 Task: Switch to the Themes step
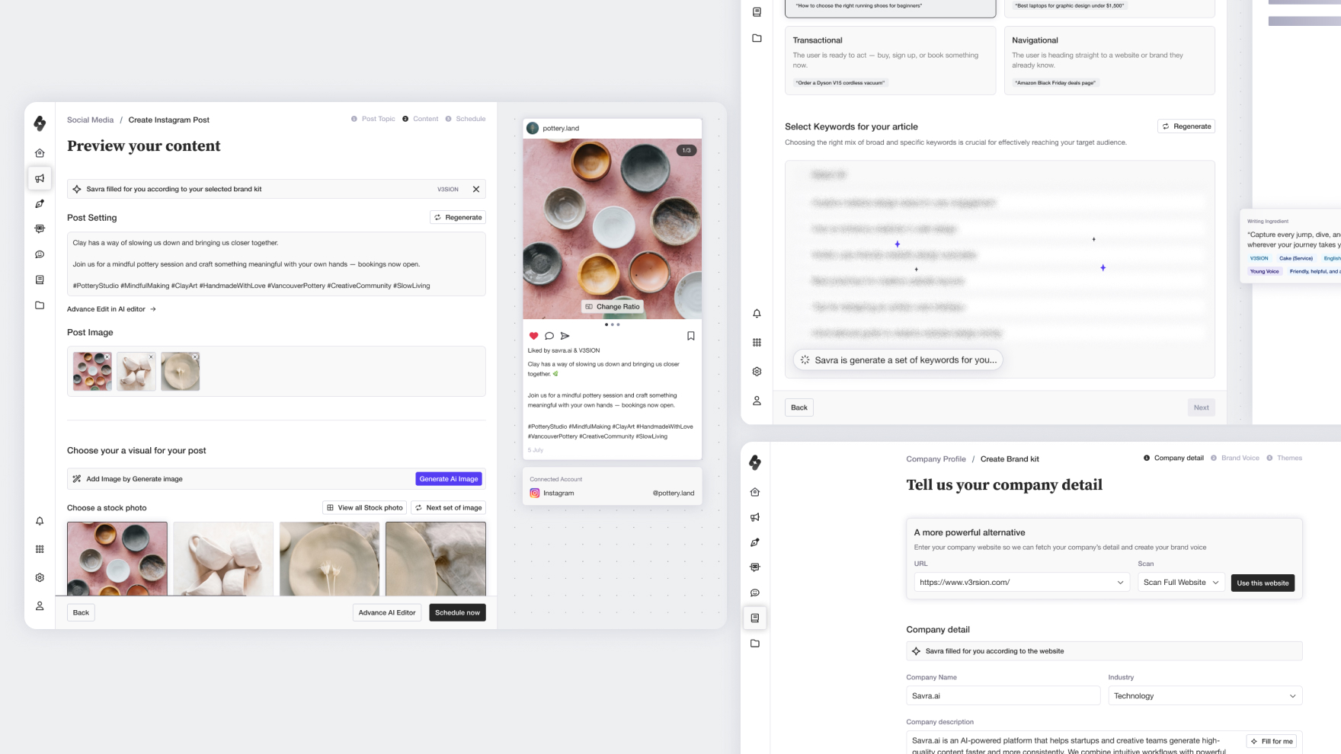click(x=1285, y=458)
